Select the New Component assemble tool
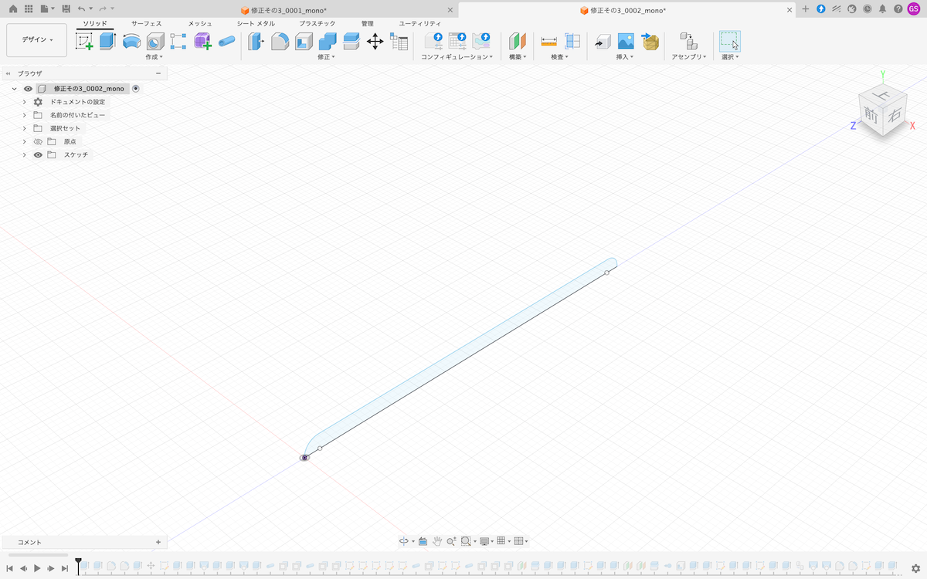The image size is (927, 579). 688,41
